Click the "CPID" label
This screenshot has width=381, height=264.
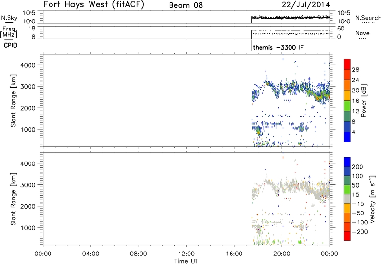coord(10,45)
